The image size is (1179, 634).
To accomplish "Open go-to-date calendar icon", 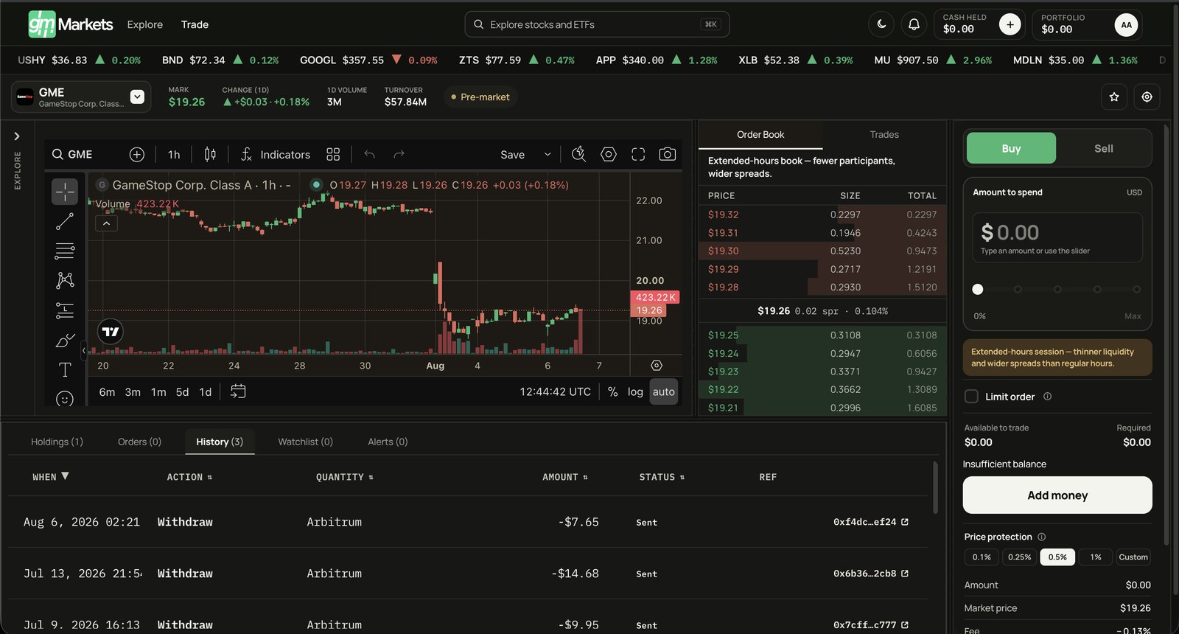I will pos(238,391).
